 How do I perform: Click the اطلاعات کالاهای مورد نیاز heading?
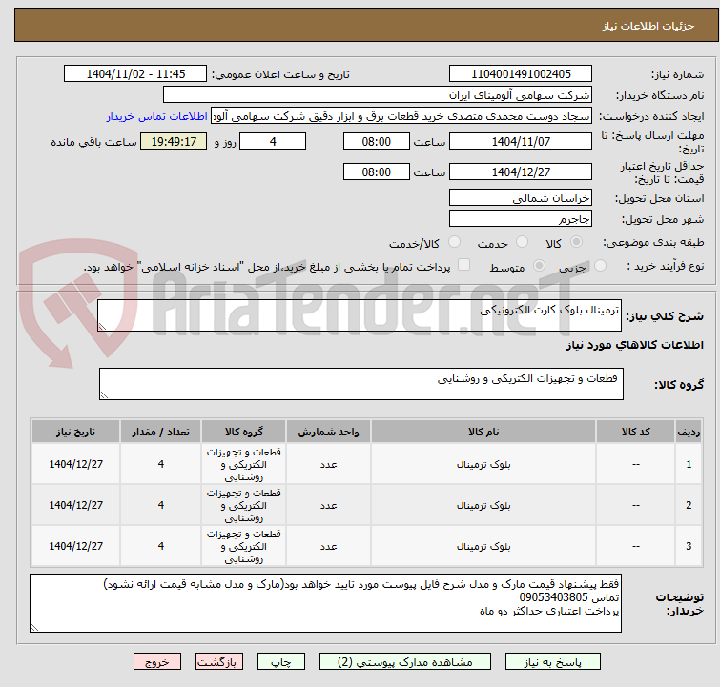click(x=634, y=345)
